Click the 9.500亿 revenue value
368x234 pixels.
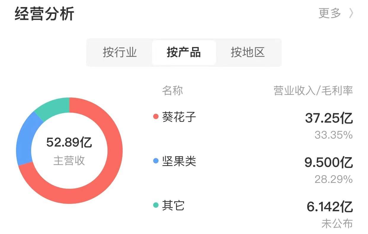click(x=329, y=163)
